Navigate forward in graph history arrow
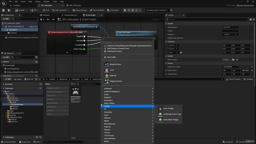 coord(53,20)
